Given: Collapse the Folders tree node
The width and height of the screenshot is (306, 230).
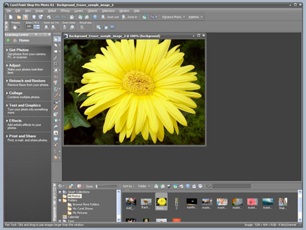Looking at the screenshot, I should 60,200.
